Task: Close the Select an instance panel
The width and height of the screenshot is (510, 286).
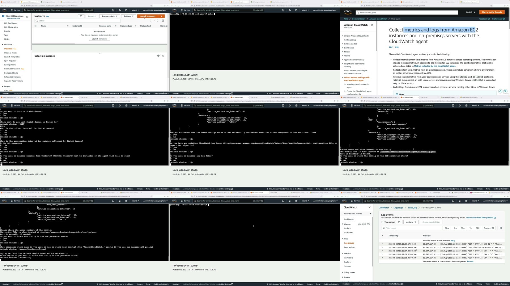Action: (163, 56)
